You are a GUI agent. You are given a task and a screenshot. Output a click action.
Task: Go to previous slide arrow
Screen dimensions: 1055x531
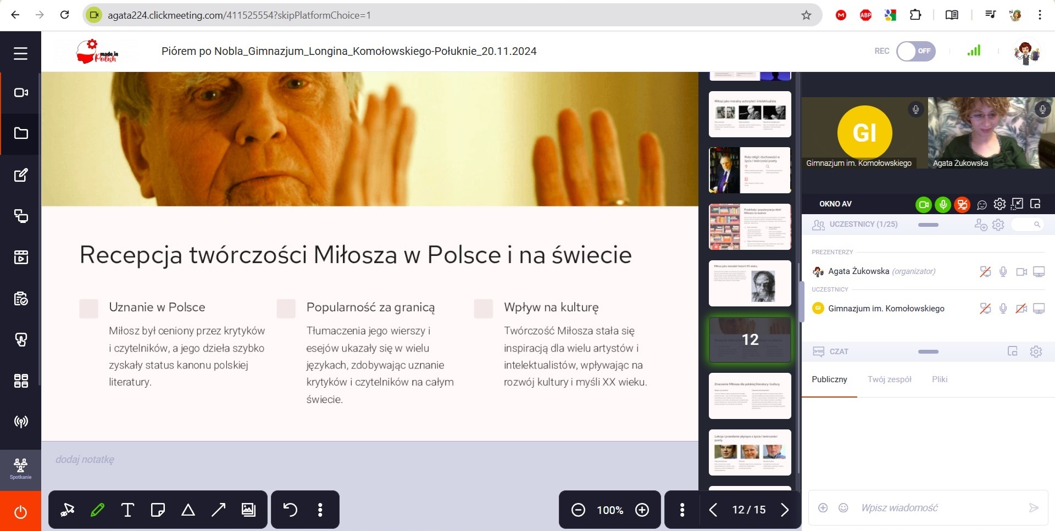click(713, 510)
